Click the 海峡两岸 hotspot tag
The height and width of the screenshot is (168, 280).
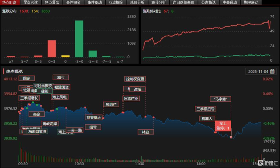50,124
